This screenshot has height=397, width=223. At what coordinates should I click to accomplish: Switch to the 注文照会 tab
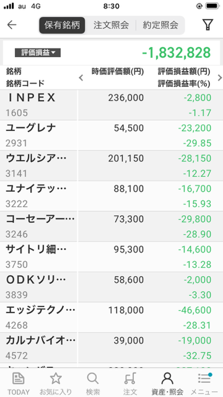[111, 25]
